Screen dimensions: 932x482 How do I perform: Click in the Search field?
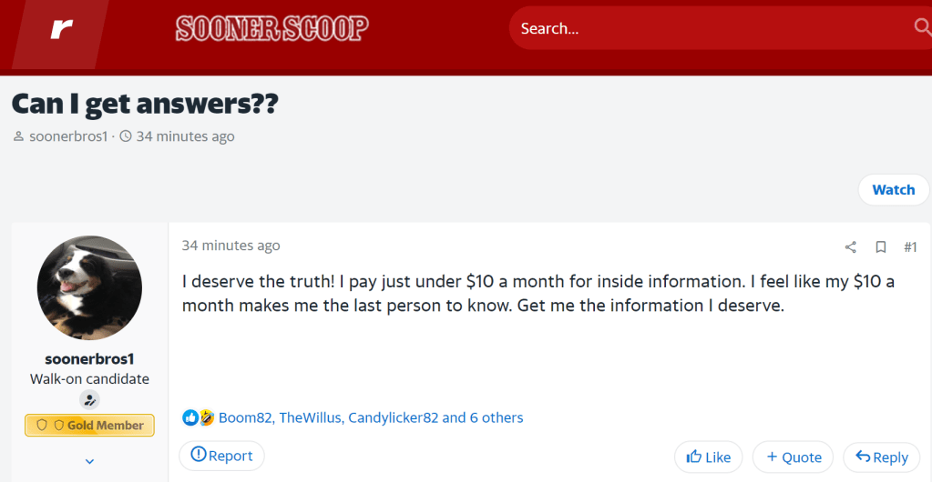tap(713, 28)
